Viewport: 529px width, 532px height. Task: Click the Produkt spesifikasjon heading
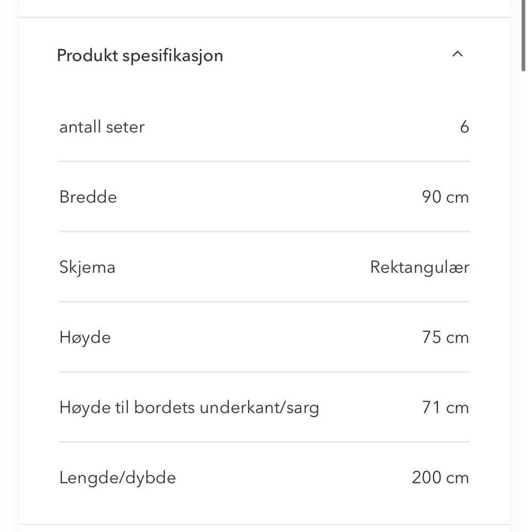coord(140,56)
